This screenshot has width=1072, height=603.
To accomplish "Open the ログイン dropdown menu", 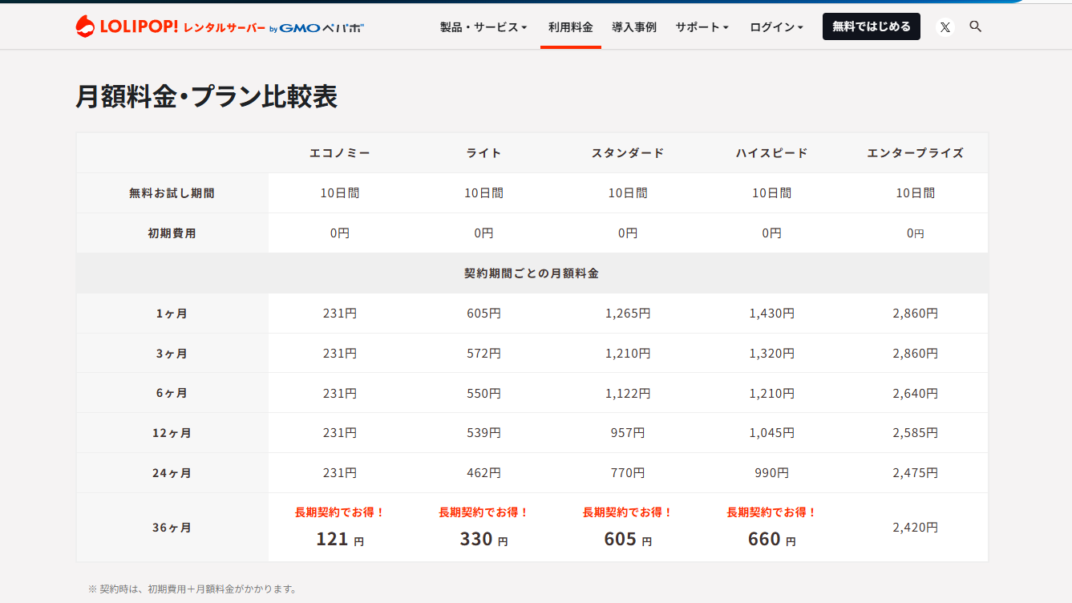I will [776, 27].
